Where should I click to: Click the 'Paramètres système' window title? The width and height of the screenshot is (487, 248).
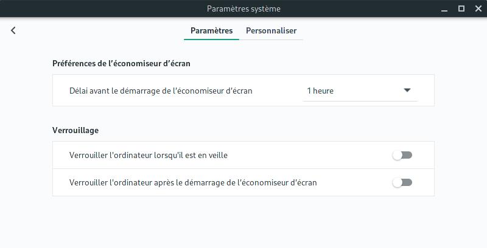click(243, 9)
